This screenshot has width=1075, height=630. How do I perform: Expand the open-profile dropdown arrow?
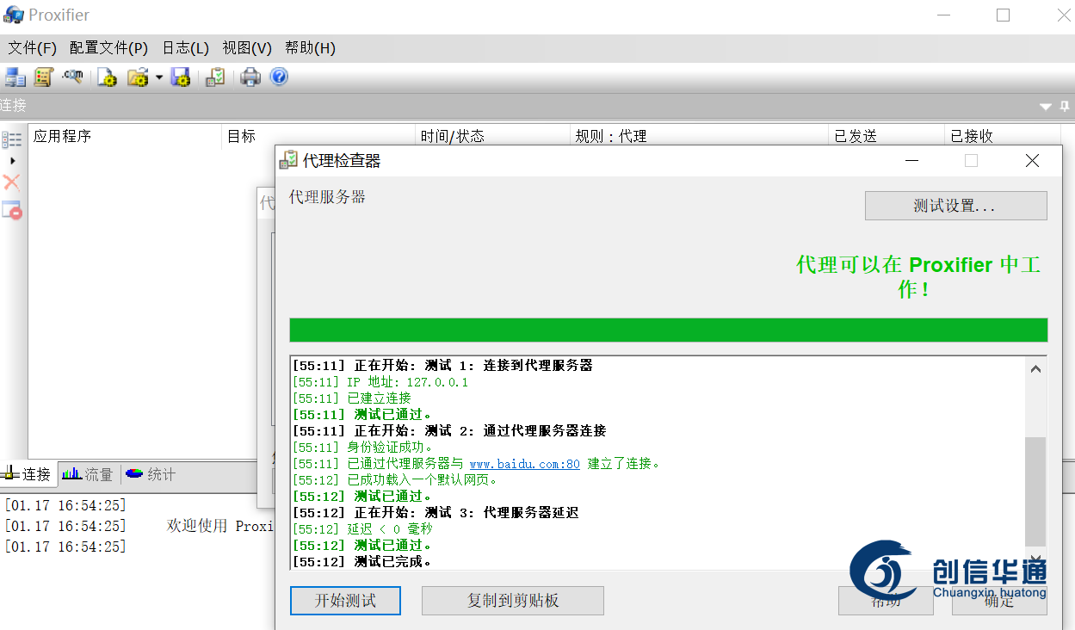coord(159,78)
